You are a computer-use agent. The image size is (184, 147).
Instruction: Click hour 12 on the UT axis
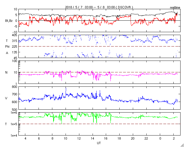(x=79, y=139)
